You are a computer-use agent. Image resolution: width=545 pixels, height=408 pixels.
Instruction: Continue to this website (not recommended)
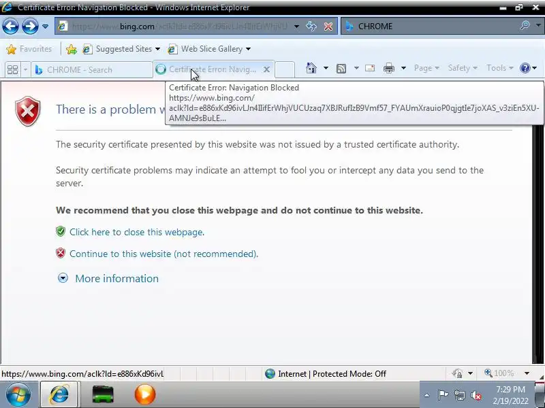163,254
